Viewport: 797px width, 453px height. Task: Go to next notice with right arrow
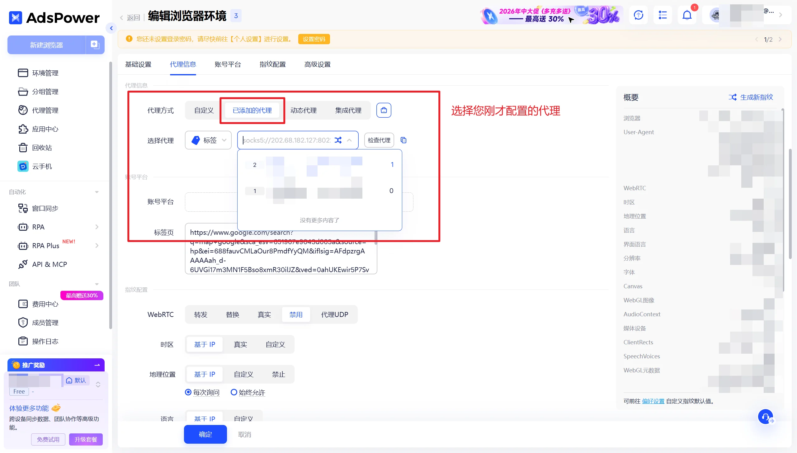[780, 39]
